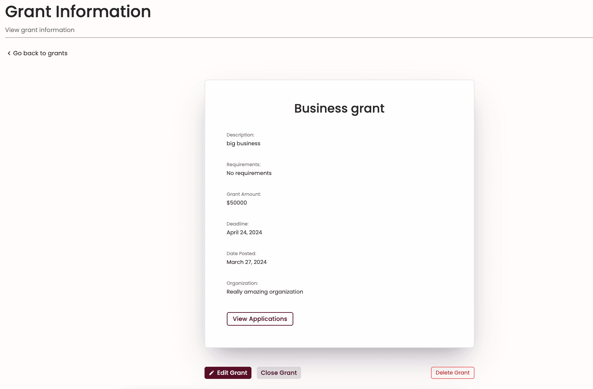Click the Grant Information page heading
Image resolution: width=593 pixels, height=389 pixels.
[78, 11]
